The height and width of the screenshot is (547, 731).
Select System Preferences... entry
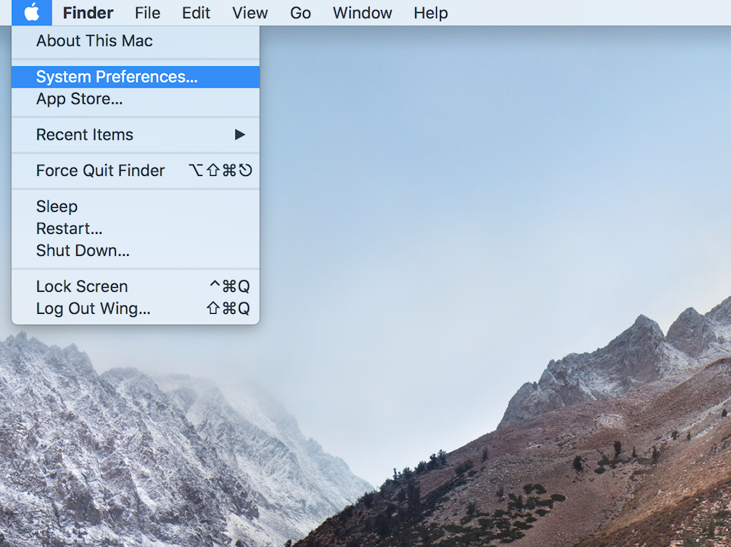click(136, 77)
